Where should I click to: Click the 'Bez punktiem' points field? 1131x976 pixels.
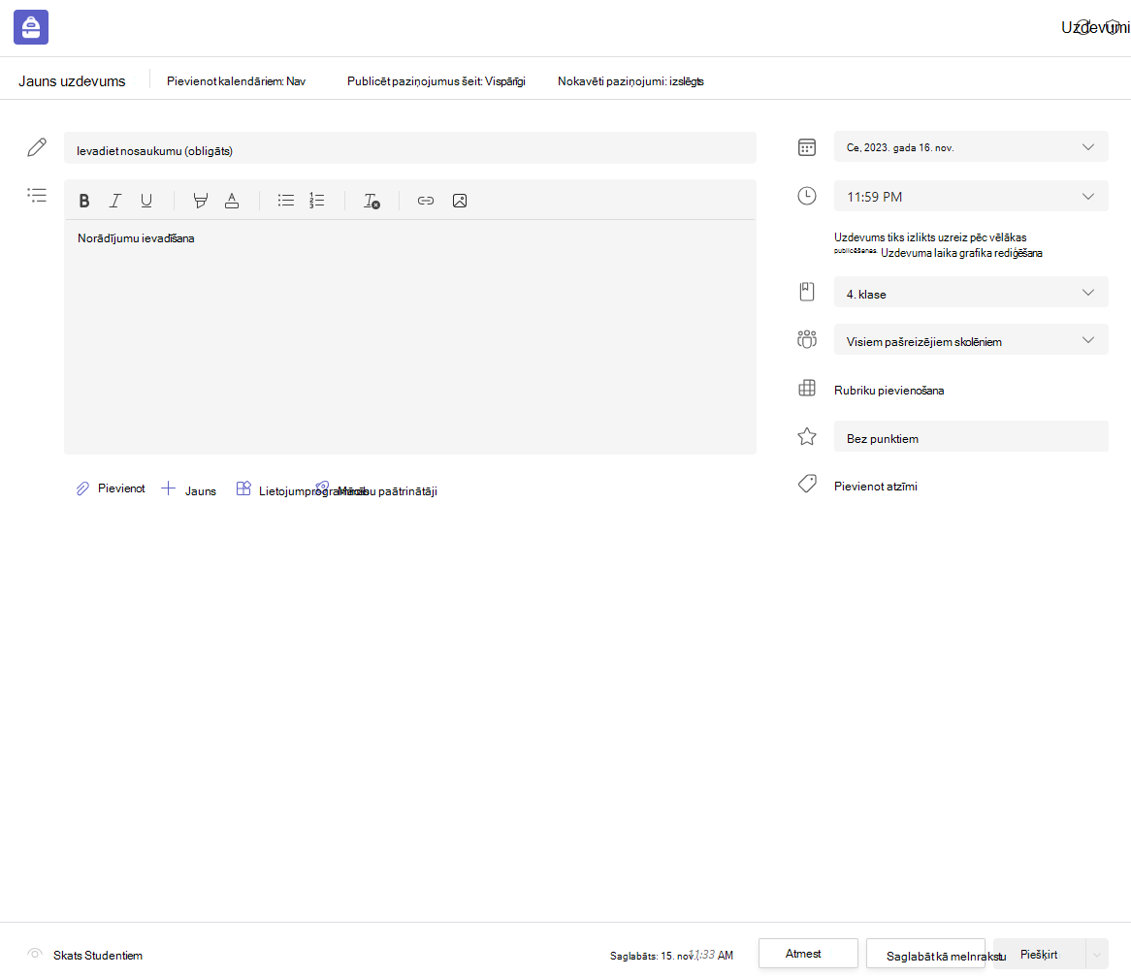pos(971,437)
